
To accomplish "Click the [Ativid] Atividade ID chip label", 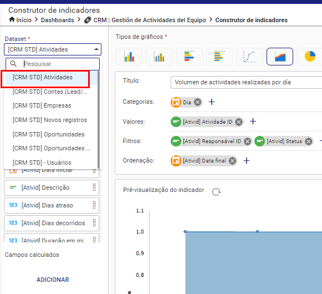I will click(x=208, y=122).
